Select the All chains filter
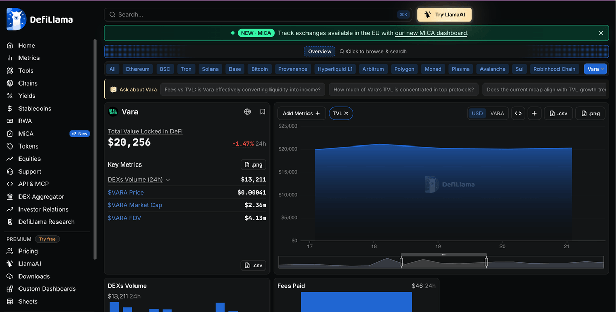 113,69
